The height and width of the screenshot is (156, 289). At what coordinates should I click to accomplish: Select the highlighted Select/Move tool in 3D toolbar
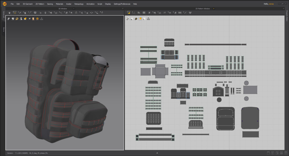point(15,13)
